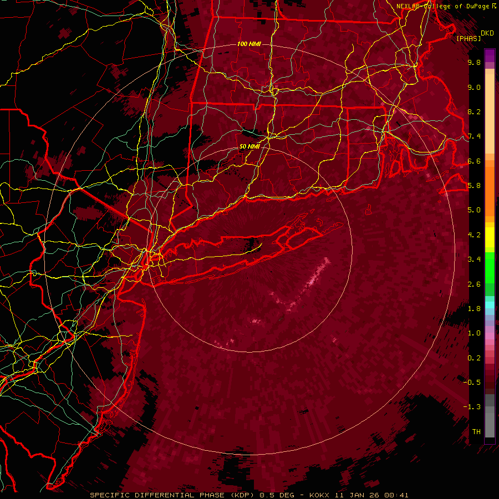
Task: Pick the cyan band of the color bar
Action: click(x=490, y=305)
